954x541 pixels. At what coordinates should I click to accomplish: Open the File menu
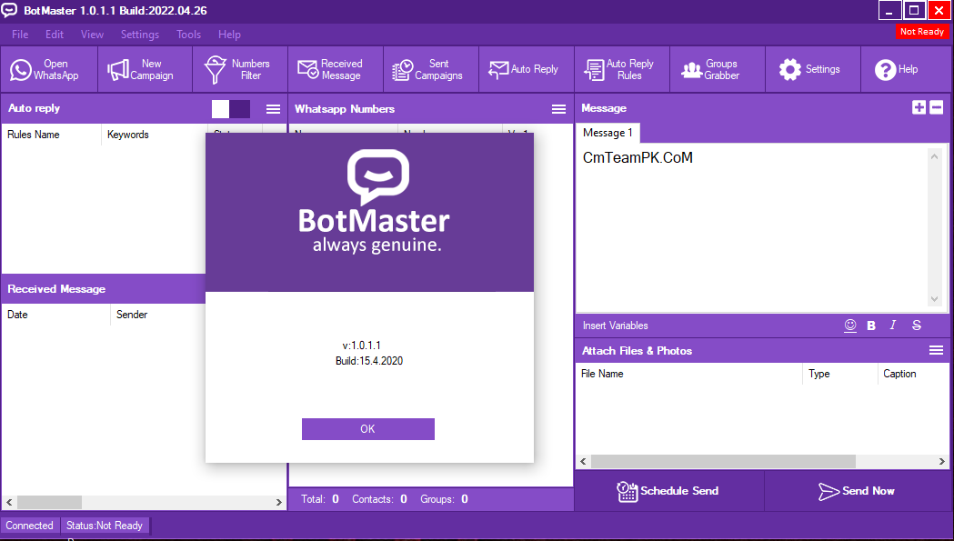[x=20, y=35]
